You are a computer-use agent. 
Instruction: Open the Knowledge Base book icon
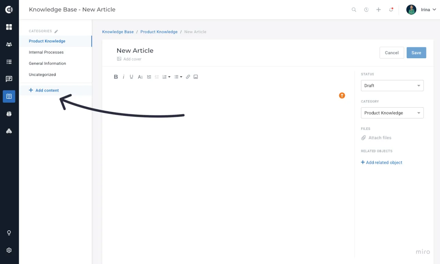9,96
